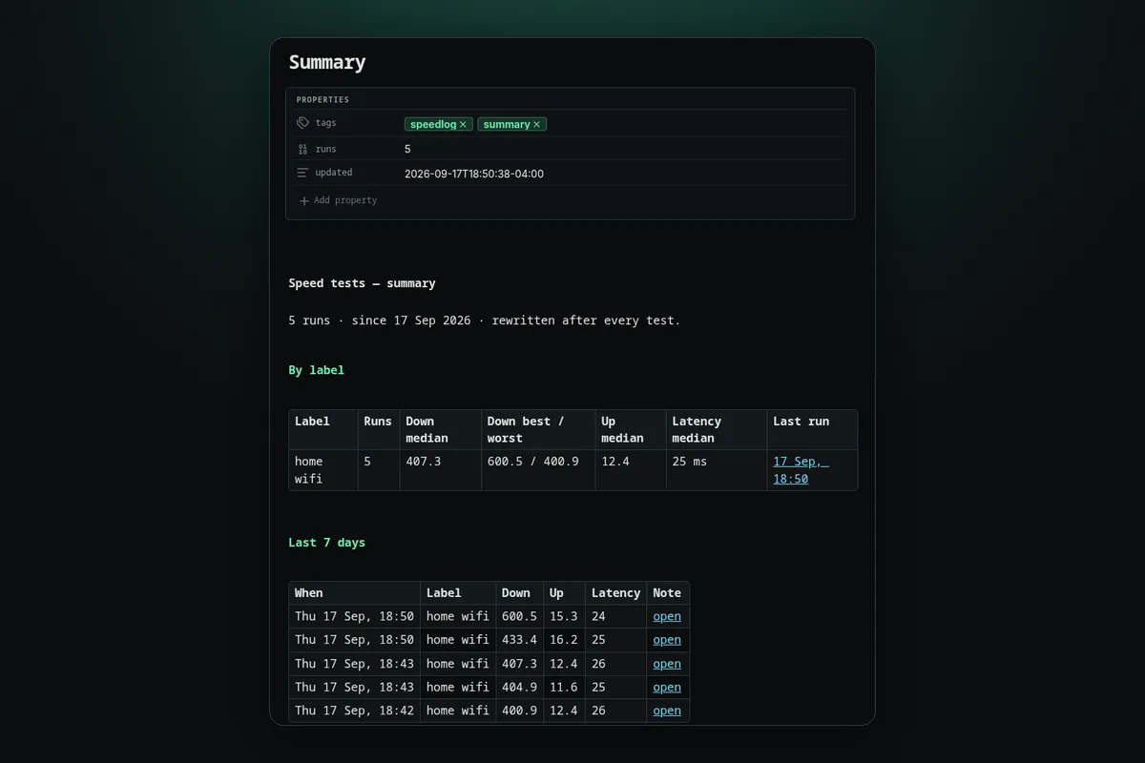Screen dimensions: 1145x763
Task: Click the '407.3' cell in By label table
Action: (440, 470)
